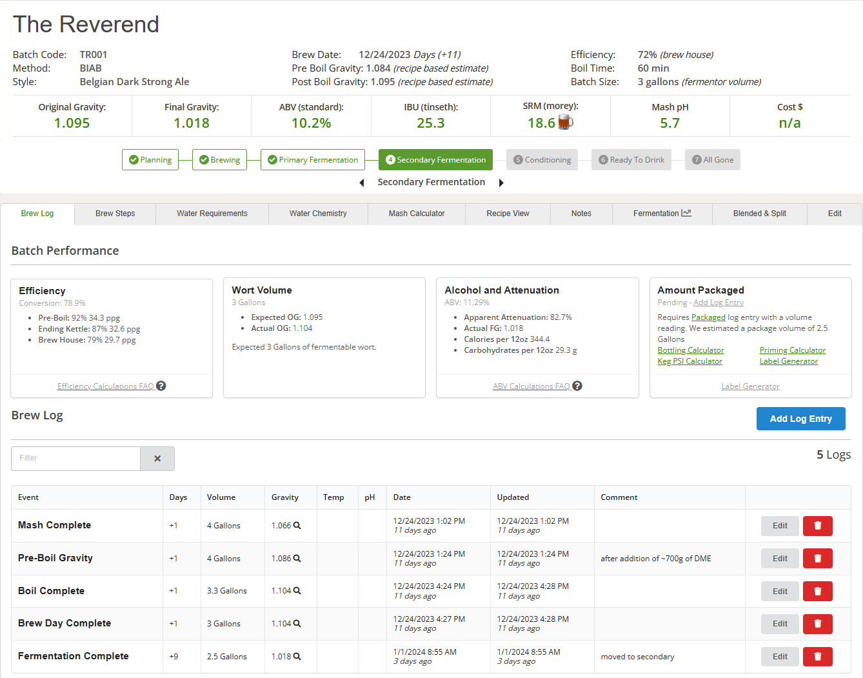
Task: Select the Brewing phase step
Action: click(219, 160)
